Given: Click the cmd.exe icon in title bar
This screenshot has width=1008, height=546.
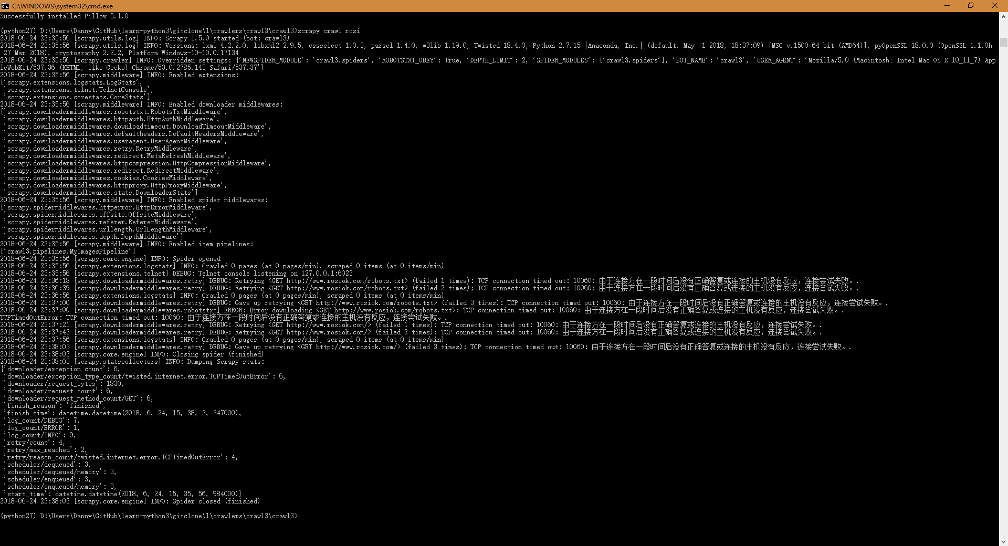Looking at the screenshot, I should (5, 6).
